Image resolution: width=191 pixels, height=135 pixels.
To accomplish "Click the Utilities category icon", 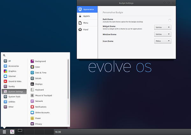I will coord(5,102).
